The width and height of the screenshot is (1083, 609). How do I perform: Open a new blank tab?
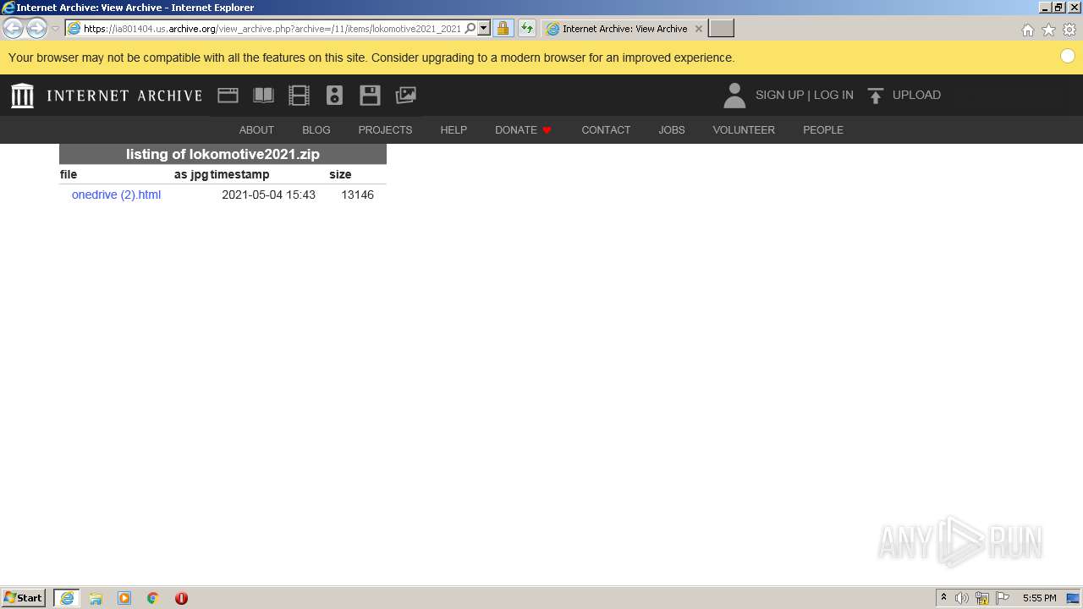coord(721,29)
